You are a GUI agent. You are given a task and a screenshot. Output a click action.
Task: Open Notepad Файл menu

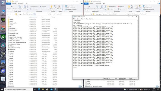74,19
